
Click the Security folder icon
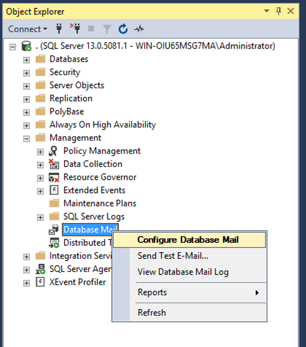[41, 72]
